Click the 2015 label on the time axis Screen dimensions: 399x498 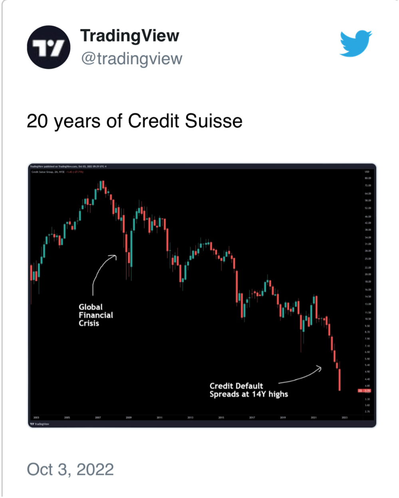click(x=221, y=417)
